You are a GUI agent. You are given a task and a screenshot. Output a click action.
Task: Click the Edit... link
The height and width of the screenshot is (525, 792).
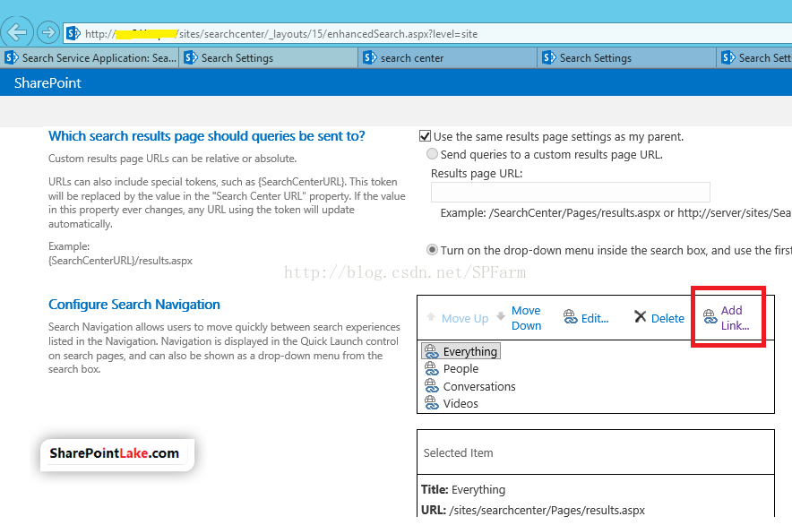[595, 318]
